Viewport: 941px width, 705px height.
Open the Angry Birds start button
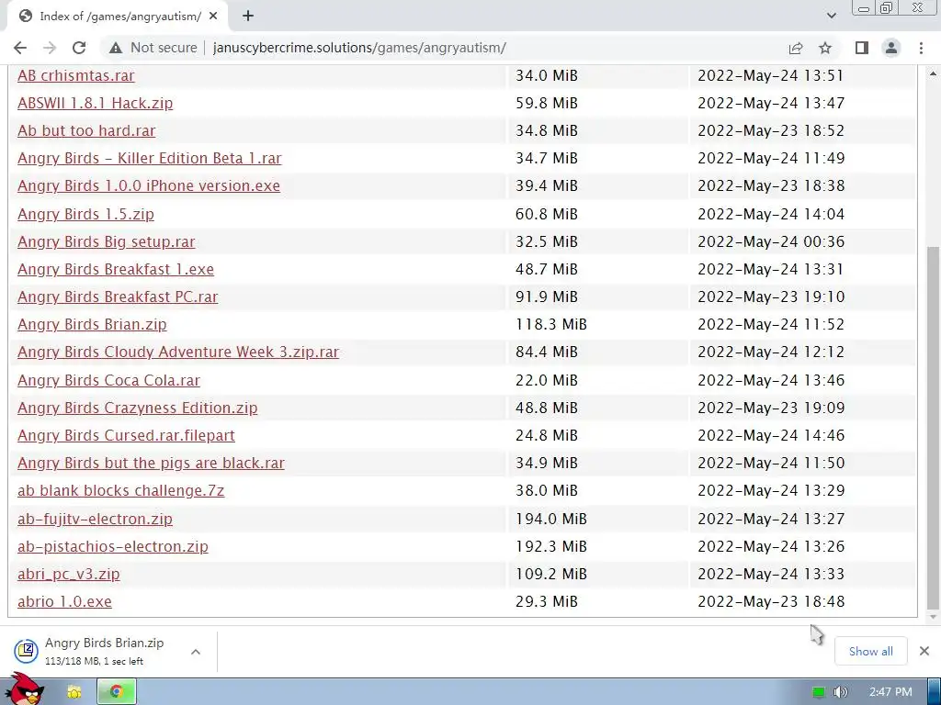tap(23, 690)
